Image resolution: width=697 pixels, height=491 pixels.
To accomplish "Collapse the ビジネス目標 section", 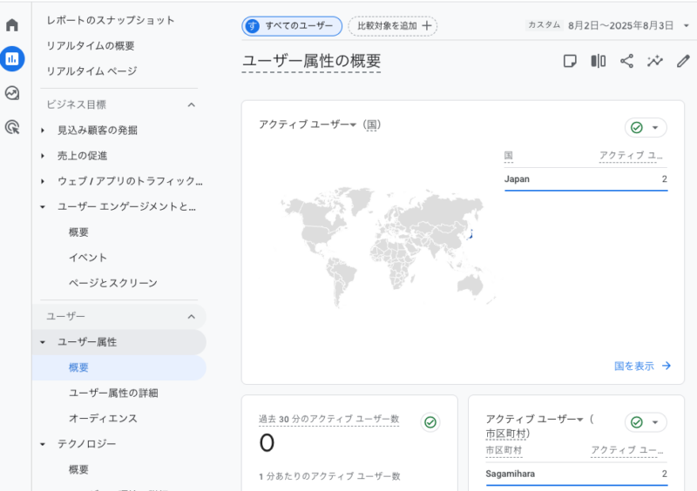I will point(192,104).
